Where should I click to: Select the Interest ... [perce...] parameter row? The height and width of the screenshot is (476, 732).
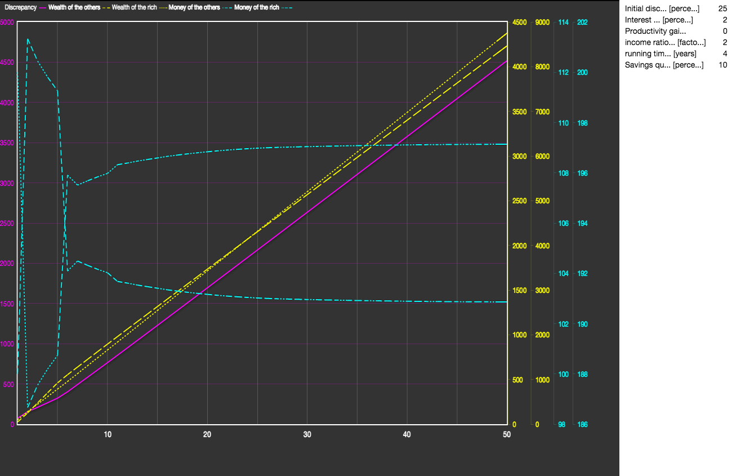(x=676, y=20)
